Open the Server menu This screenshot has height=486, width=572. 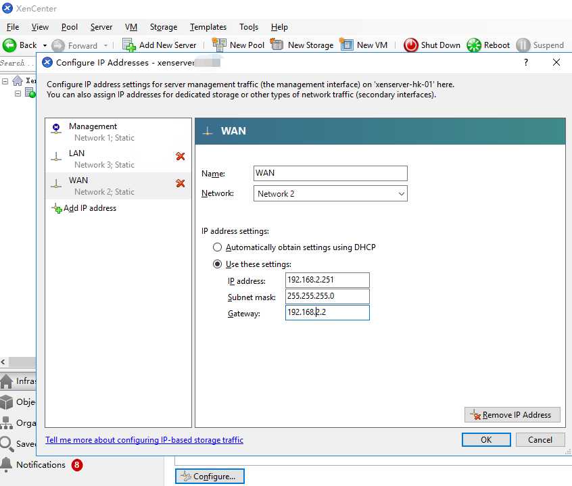(101, 27)
